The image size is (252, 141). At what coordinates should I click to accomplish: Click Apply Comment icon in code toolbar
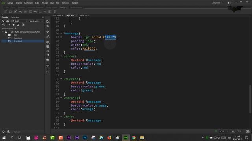pyautogui.click(x=48, y=42)
